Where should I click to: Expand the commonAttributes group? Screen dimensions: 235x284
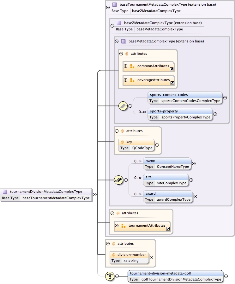pos(125,66)
